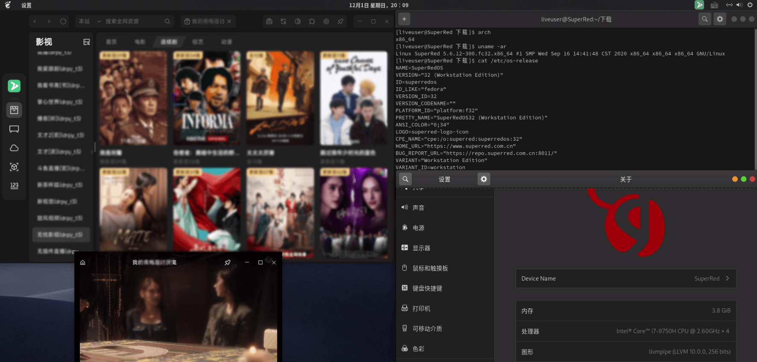Open the live TV section icon

(14, 129)
